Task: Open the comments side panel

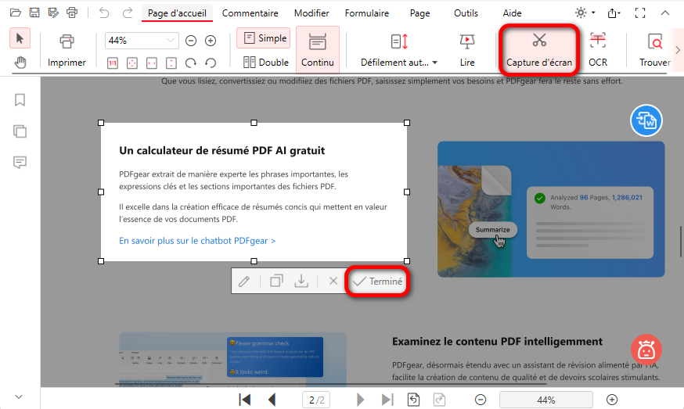Action: (20, 162)
